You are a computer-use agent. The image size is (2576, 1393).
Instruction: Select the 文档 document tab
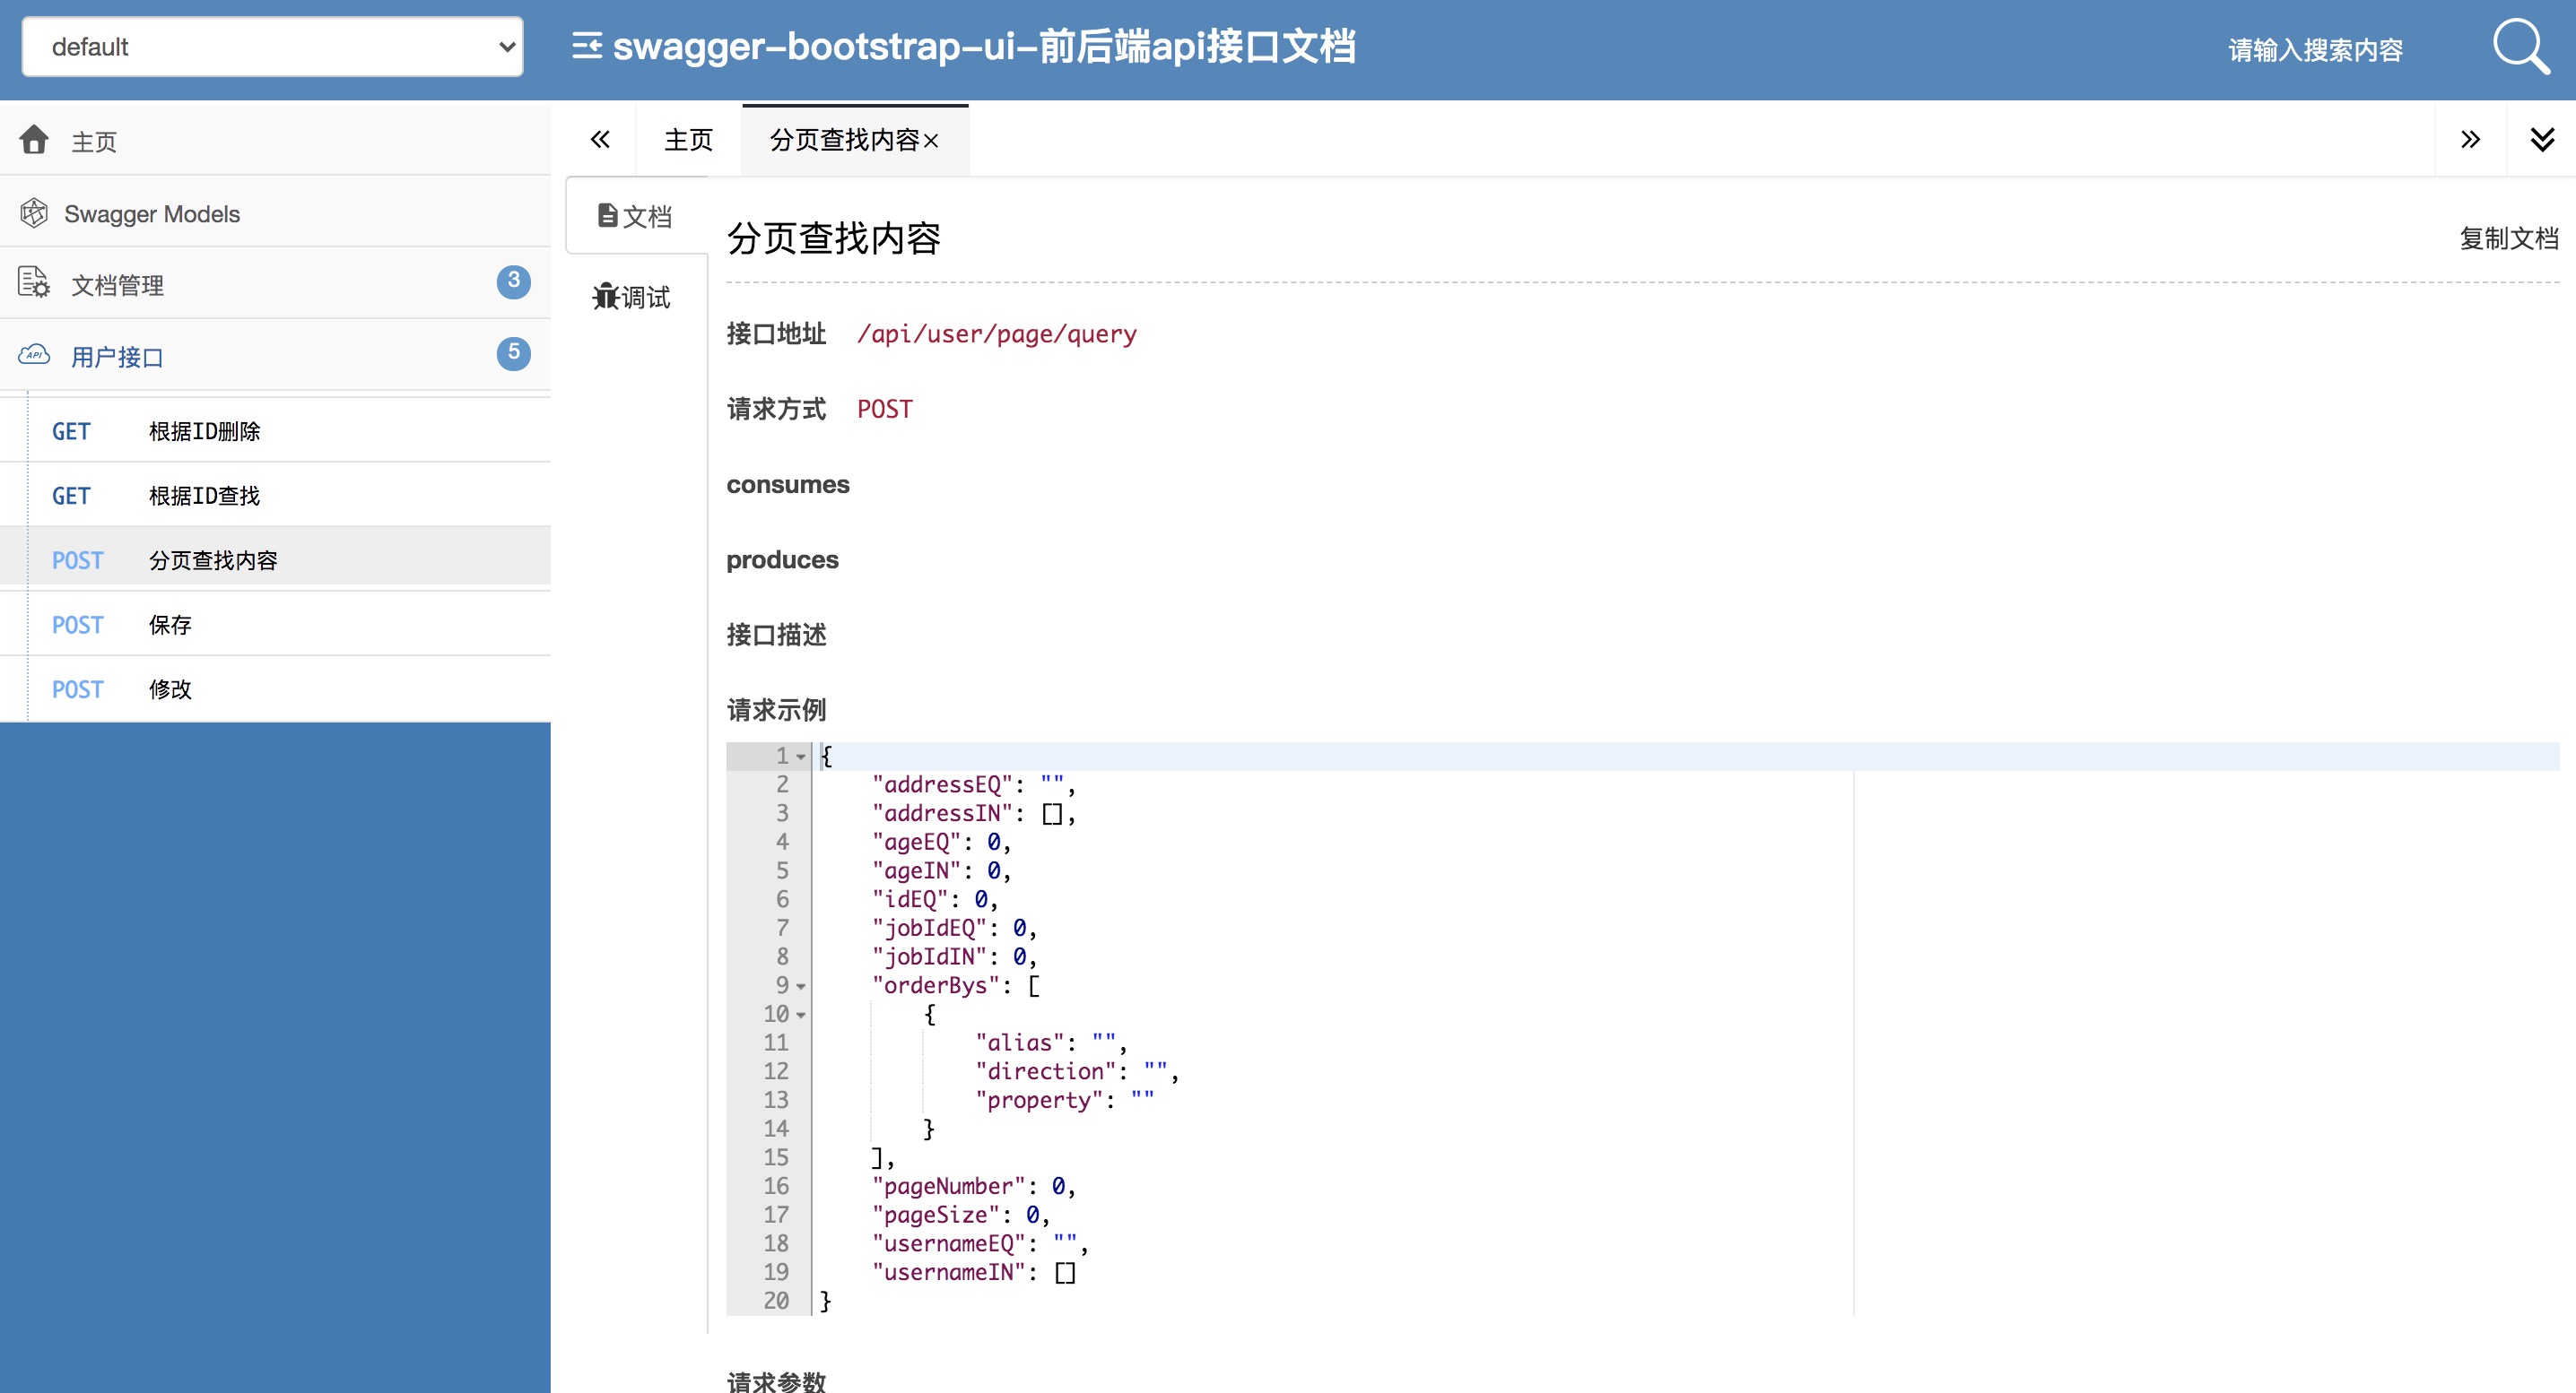pyautogui.click(x=636, y=216)
